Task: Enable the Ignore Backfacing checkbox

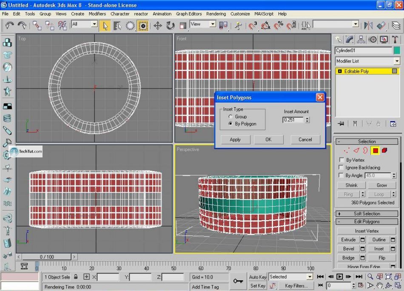Action: click(341, 167)
